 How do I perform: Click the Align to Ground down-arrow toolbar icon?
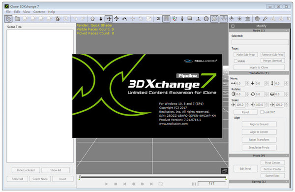101,19
